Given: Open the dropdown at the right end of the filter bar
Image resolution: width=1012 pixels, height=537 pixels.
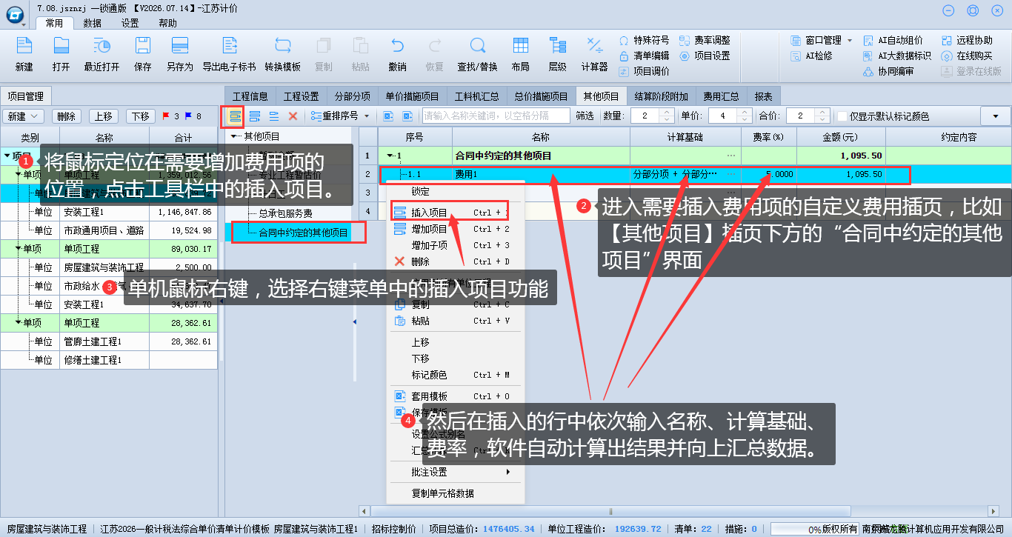Looking at the screenshot, I should 995,116.
